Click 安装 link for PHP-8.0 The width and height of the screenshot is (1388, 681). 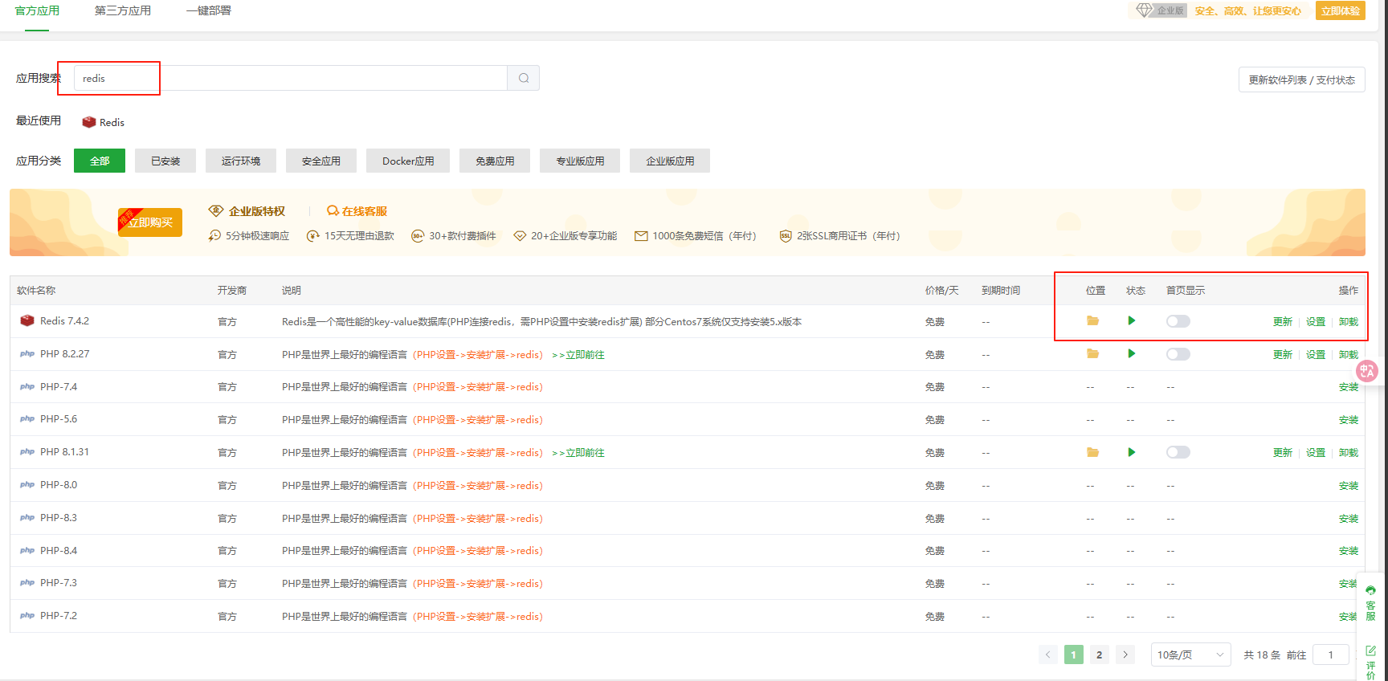1349,486
